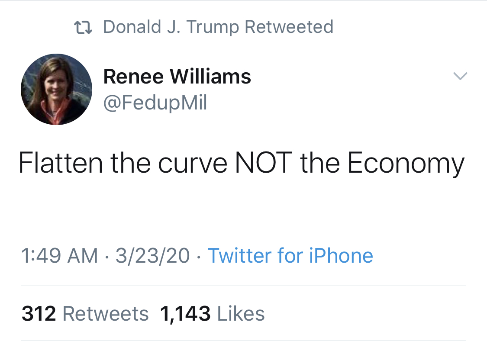The width and height of the screenshot is (487, 341).
Task: Click the first name Renee in author name
Action: [134, 77]
